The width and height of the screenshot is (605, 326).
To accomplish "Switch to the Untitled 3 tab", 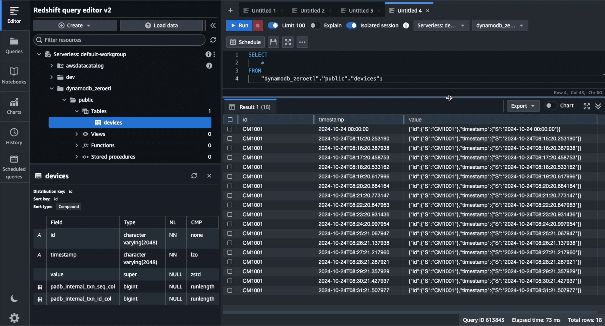I will point(361,11).
